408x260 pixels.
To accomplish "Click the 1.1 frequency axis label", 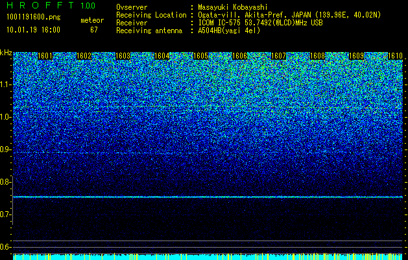I will [5, 84].
